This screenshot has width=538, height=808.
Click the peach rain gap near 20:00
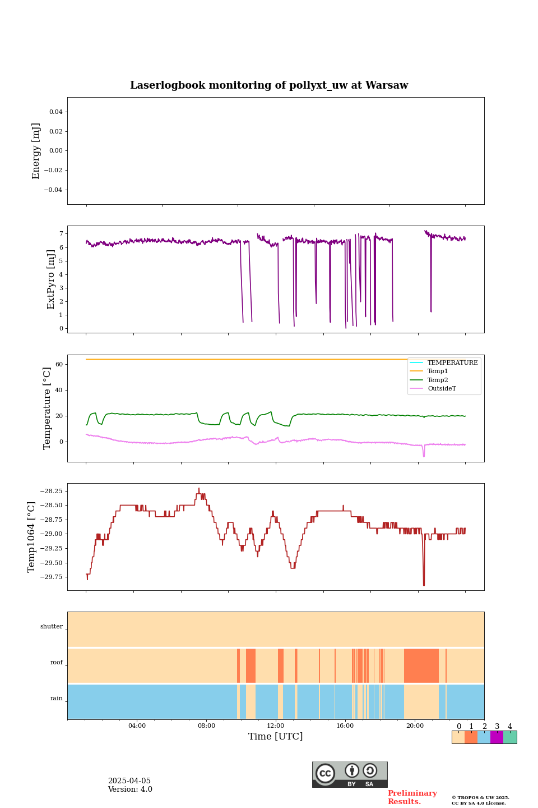pyautogui.click(x=421, y=701)
